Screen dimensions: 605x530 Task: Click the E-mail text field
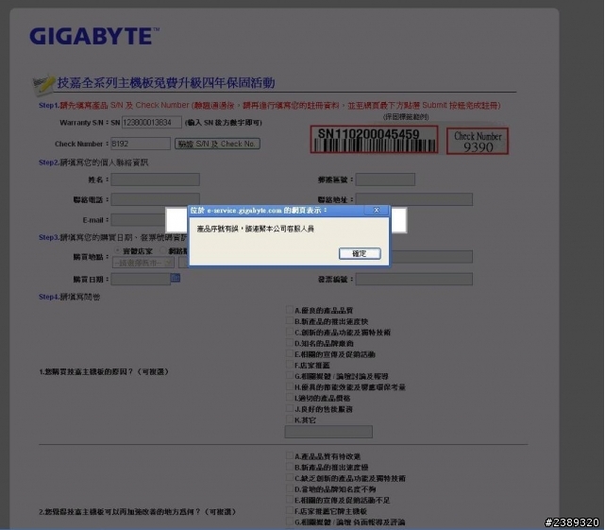[x=138, y=220]
